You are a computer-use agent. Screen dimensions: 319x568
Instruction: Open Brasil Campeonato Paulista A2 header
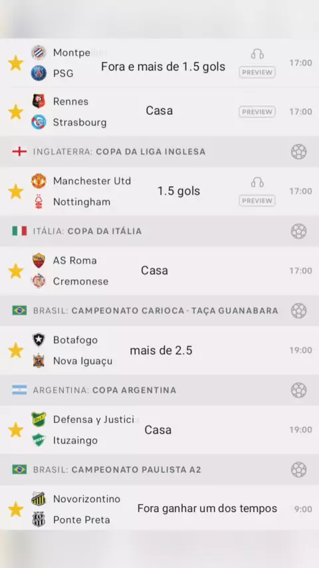tap(159, 470)
